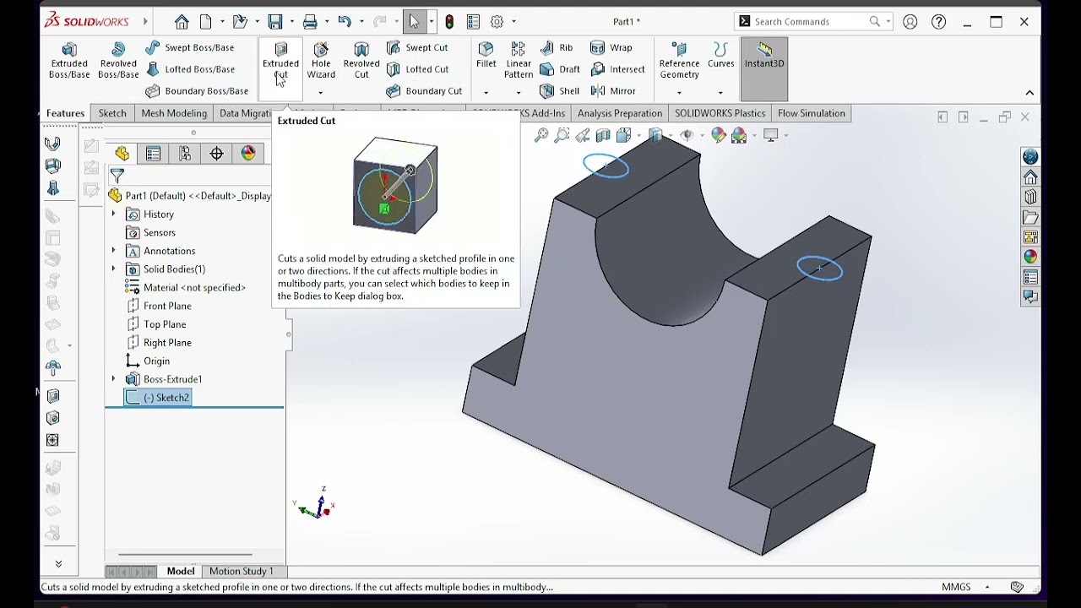This screenshot has width=1081, height=608.
Task: Switch to SOLIDWORKS Plastics tab
Action: click(720, 113)
